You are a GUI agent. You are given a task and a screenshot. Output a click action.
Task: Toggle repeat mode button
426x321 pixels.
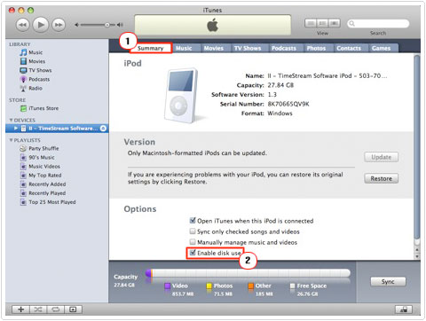55,309
